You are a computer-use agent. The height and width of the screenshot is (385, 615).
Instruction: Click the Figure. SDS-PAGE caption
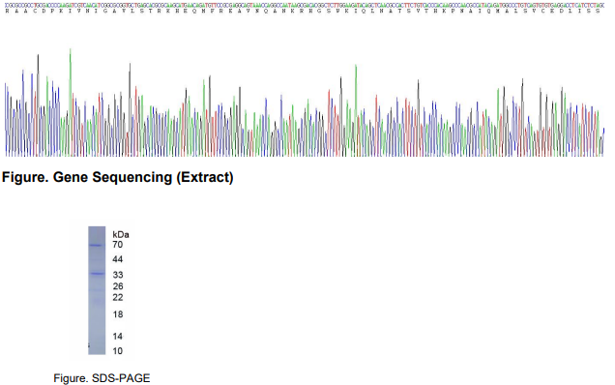coord(102,378)
